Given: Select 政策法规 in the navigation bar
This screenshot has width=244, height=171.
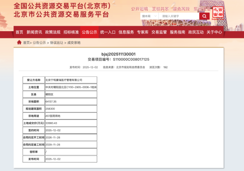Looking at the screenshot, I should coord(53,32).
